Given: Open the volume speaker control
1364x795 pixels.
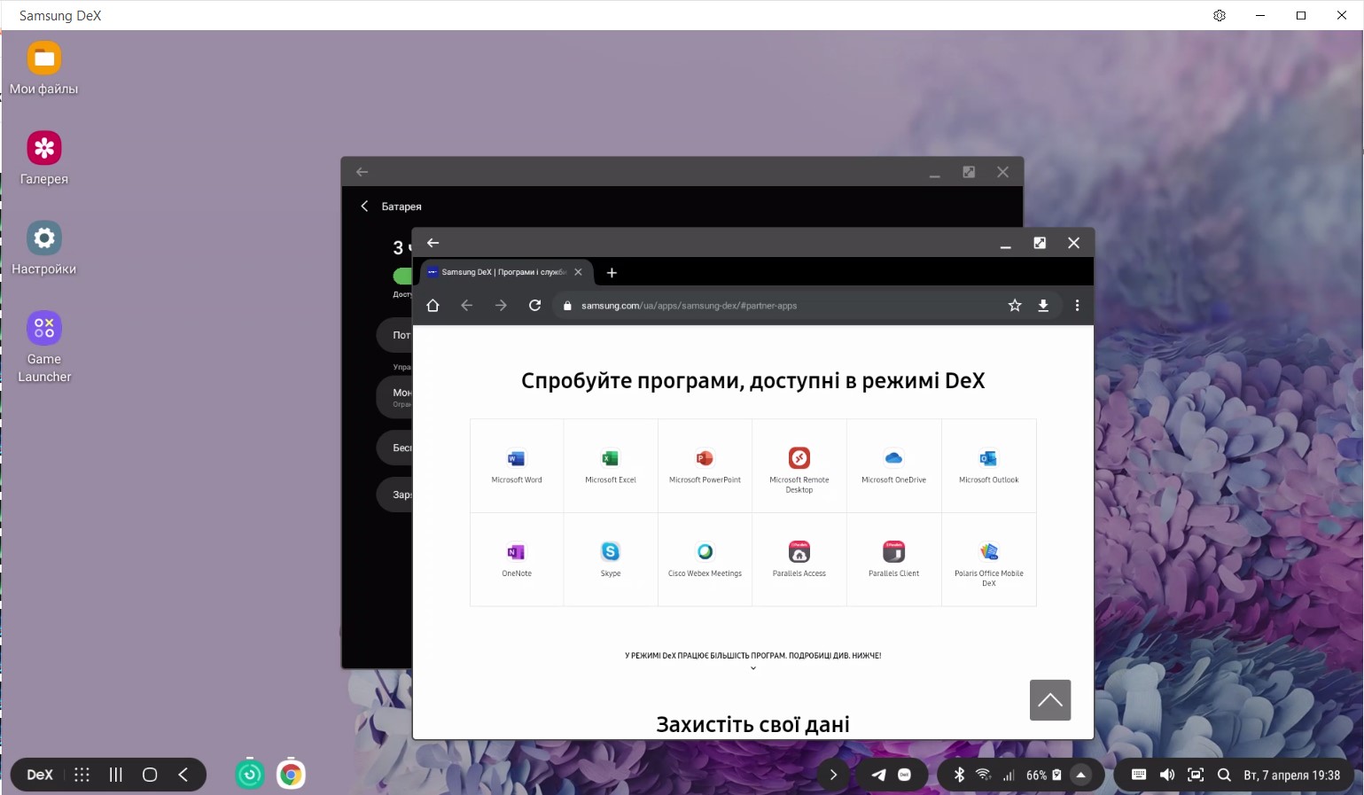Looking at the screenshot, I should pos(1167,775).
